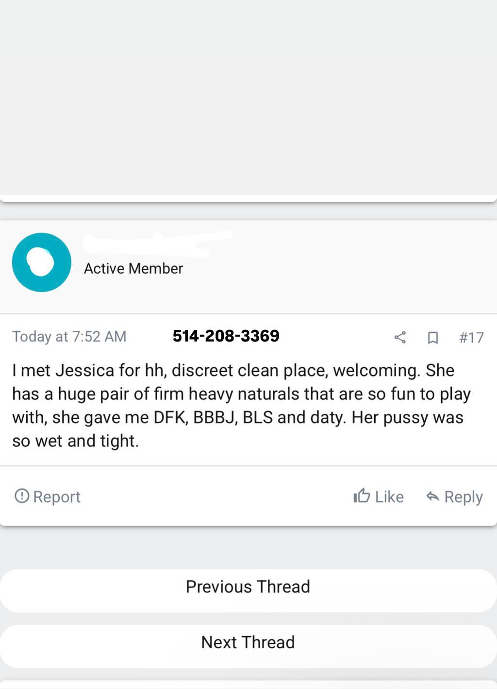This screenshot has width=497, height=689.
Task: Click the white circle inside the avatar
Action: click(x=40, y=262)
